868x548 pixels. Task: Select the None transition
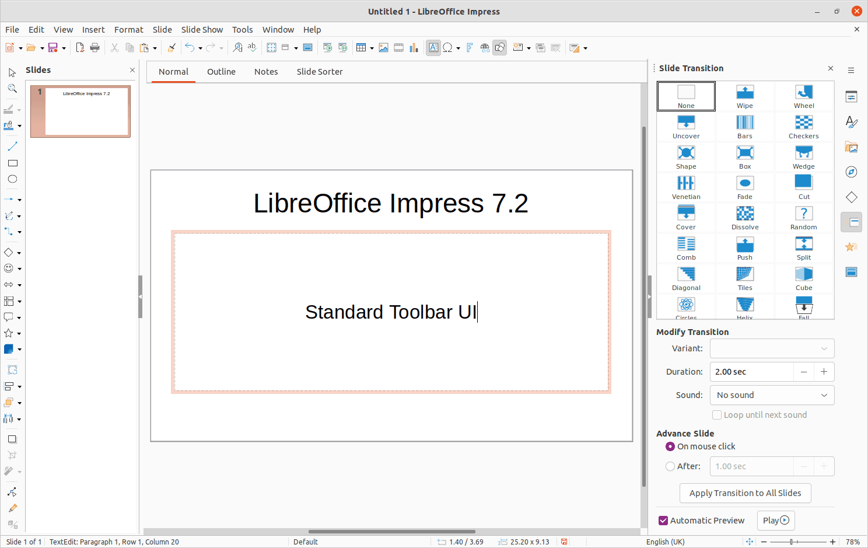[x=686, y=96]
